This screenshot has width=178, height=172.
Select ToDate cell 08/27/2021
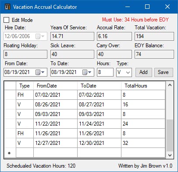pyautogui.click(x=99, y=105)
